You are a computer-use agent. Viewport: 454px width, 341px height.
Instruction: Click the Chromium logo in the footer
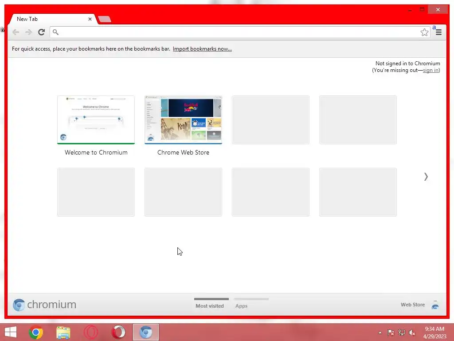(44, 305)
